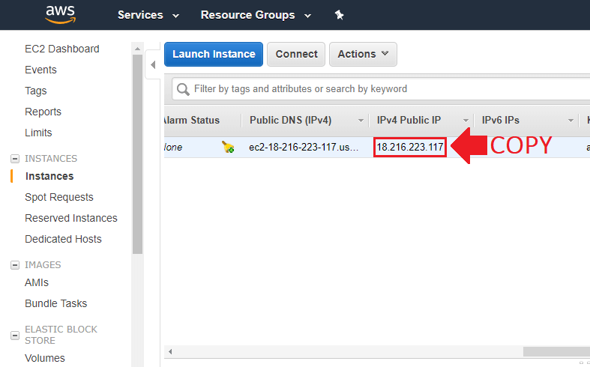Select Instances in sidebar
Image resolution: width=590 pixels, height=367 pixels.
(x=49, y=176)
